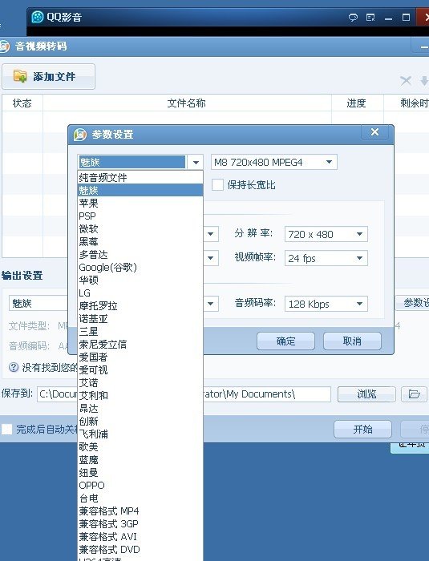
Task: Confirm settings with the 确定 button
Action: pos(285,341)
